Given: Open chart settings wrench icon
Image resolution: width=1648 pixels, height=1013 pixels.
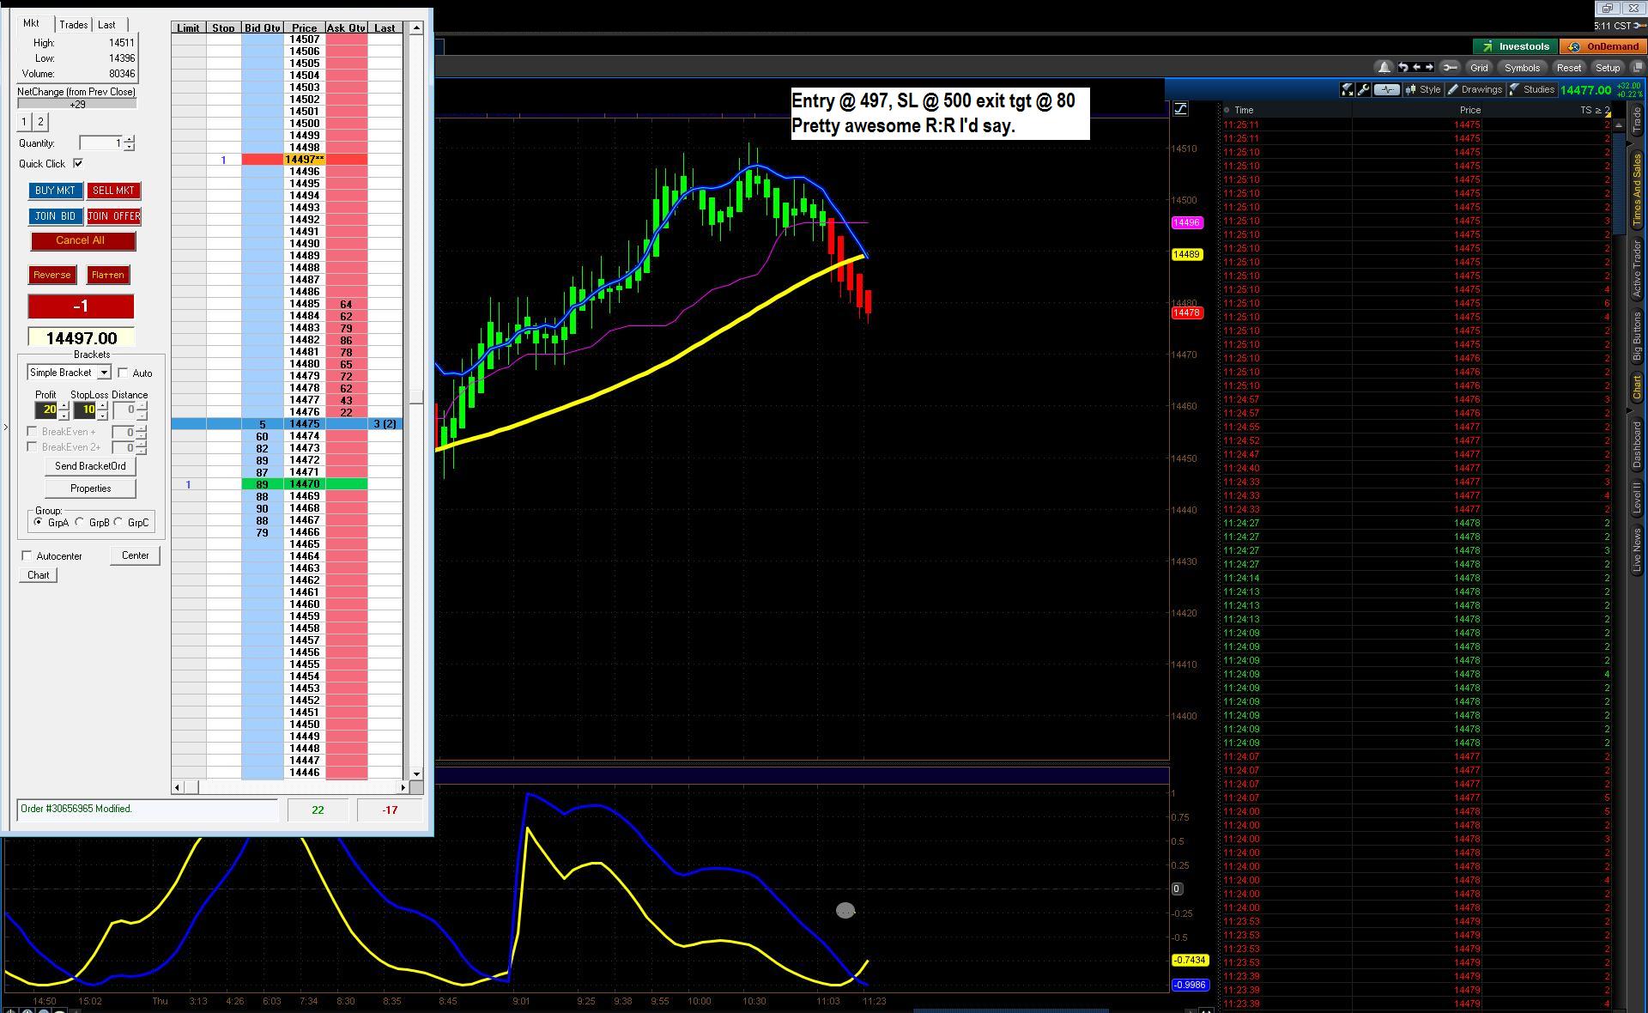Looking at the screenshot, I should (x=1363, y=89).
